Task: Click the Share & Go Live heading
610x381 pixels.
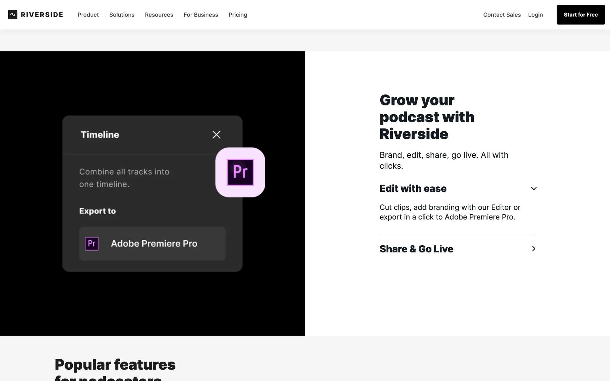Action: [x=416, y=249]
